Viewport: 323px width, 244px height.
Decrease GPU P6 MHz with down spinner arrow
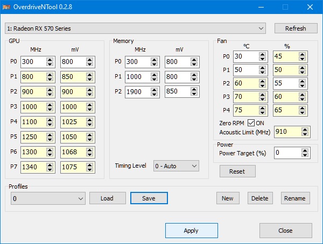50,154
